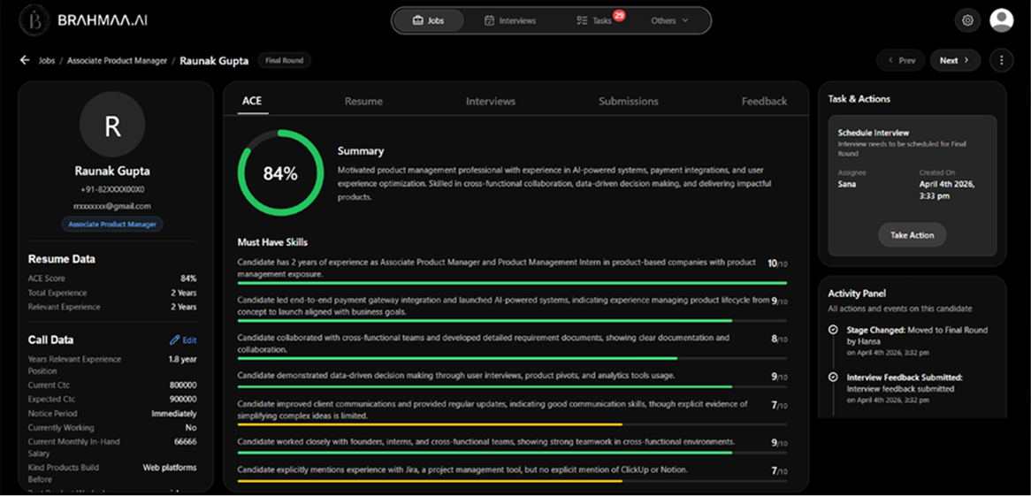Click the Currently Working value No

coord(191,428)
